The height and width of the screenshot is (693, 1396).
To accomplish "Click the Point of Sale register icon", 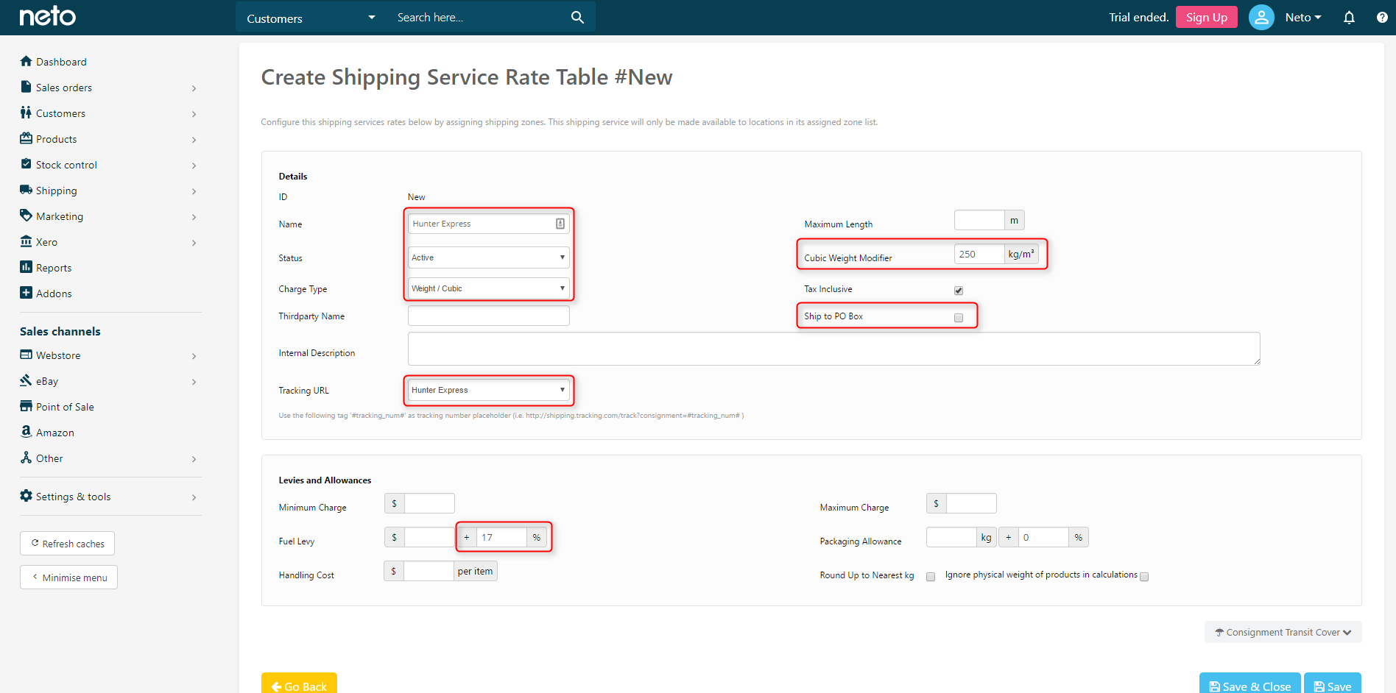I will tap(27, 406).
